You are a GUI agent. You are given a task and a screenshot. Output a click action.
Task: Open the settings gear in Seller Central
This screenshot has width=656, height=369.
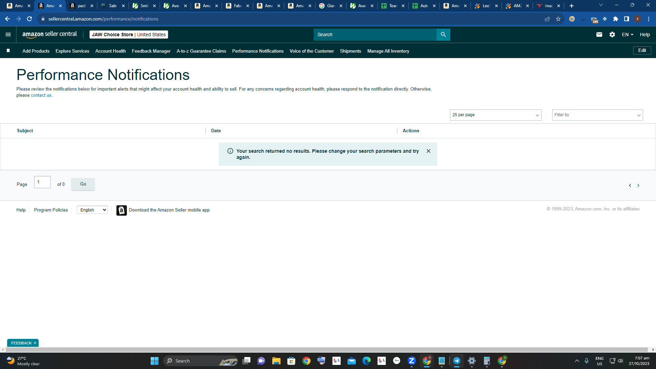(x=612, y=35)
